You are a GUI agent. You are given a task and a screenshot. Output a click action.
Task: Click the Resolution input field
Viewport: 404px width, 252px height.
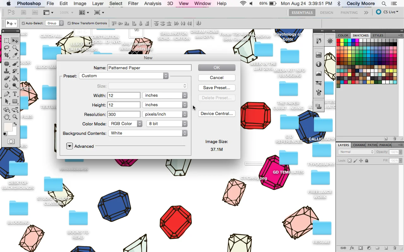124,114
